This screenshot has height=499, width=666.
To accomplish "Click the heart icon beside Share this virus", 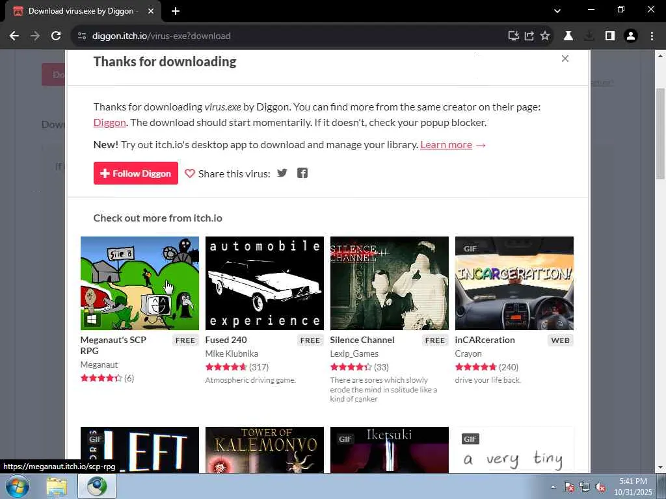I will coord(190,173).
